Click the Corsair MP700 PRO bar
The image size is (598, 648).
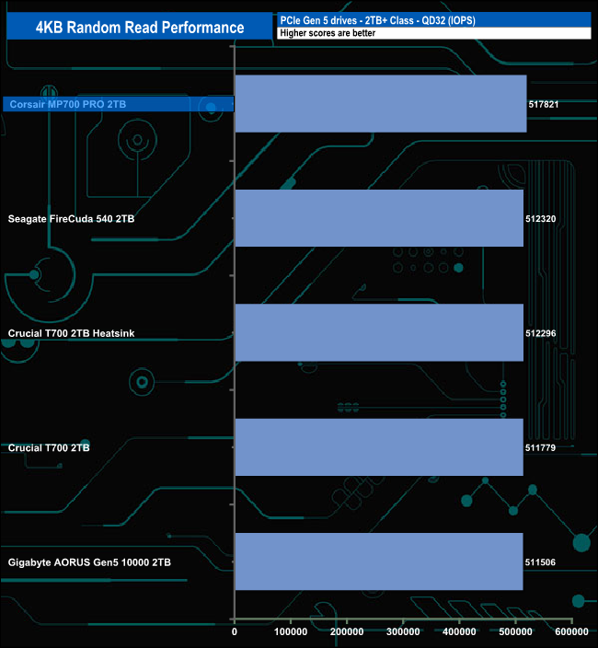[x=381, y=104]
